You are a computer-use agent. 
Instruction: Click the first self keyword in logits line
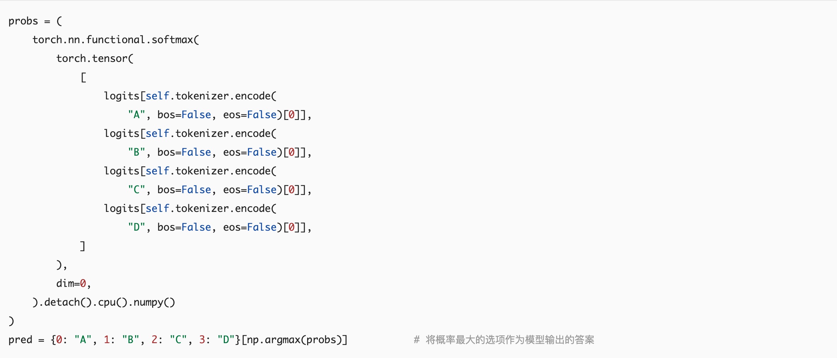[x=157, y=96]
